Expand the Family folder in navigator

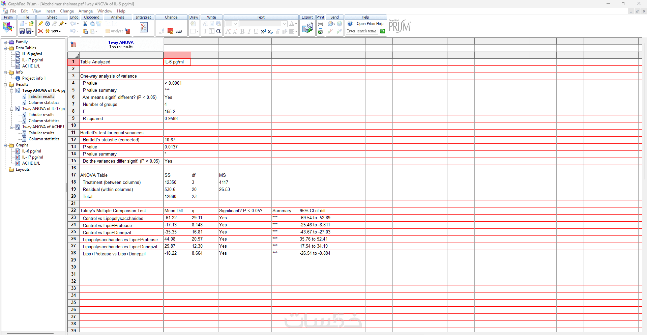[x=5, y=42]
